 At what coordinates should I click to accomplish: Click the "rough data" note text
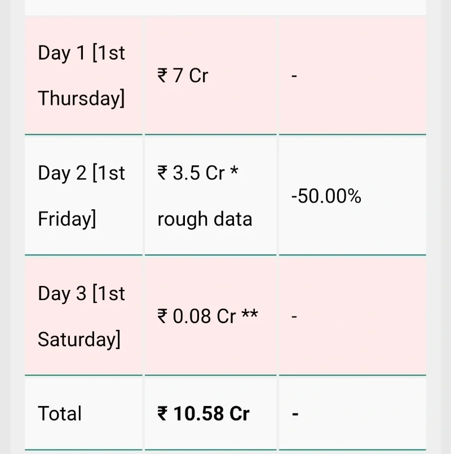tap(205, 219)
